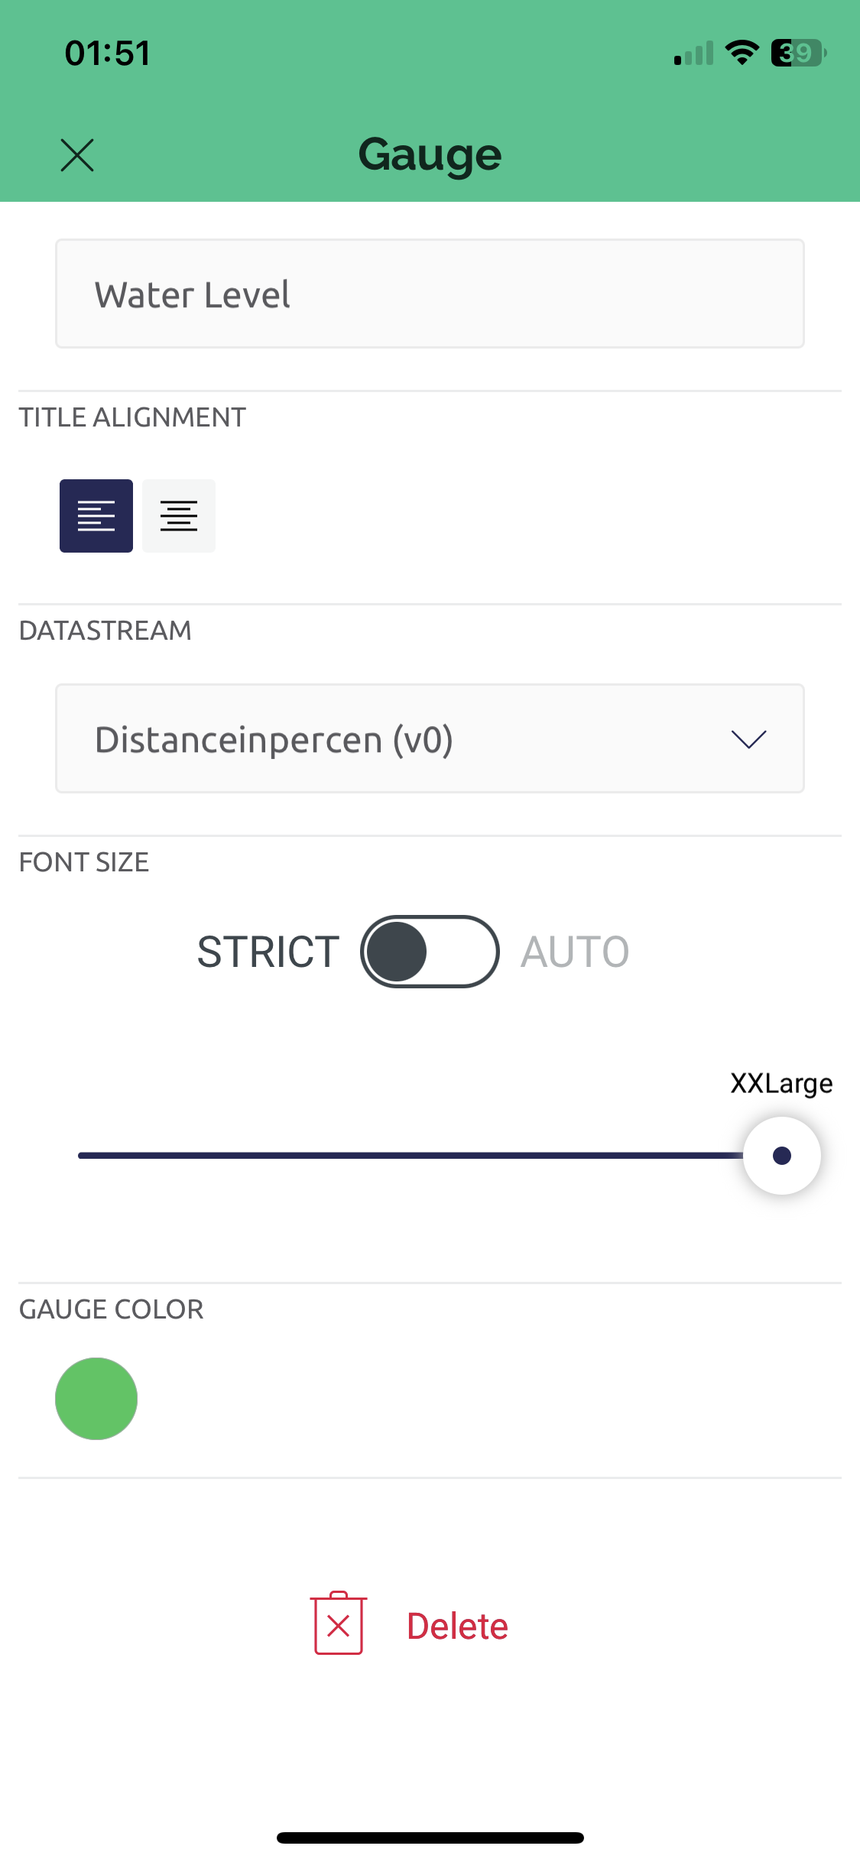
Task: Tap the cellular signal bars icon
Action: (693, 53)
